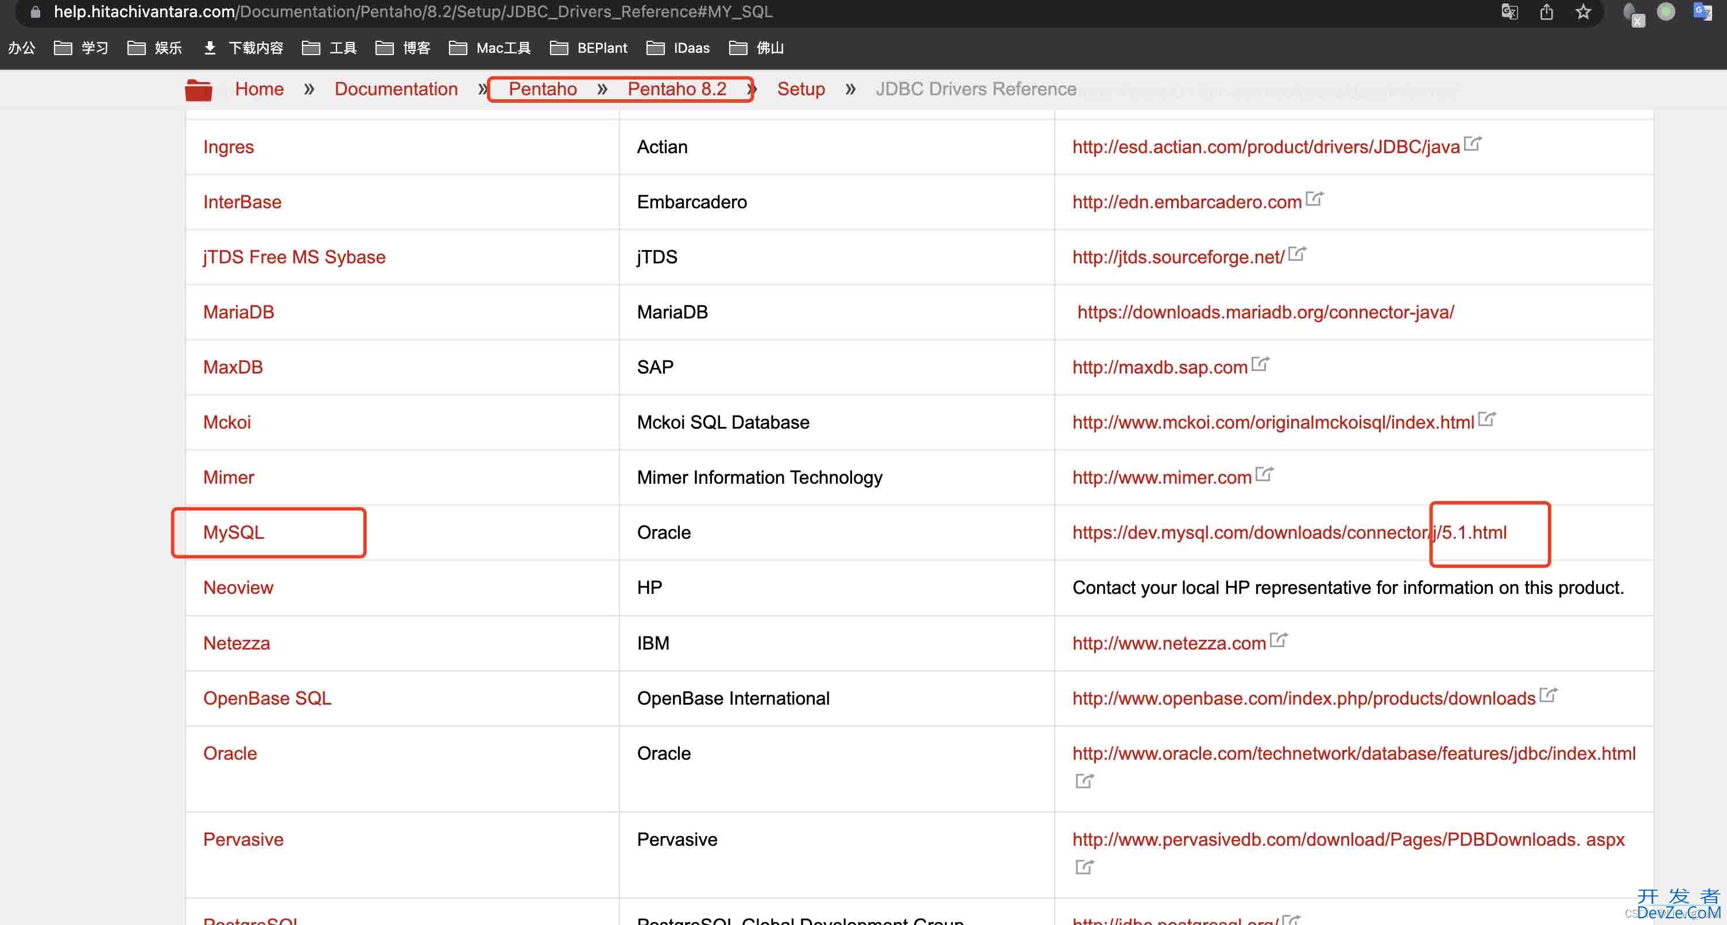Open the 娱乐 bookmarks folder
Image resolution: width=1727 pixels, height=925 pixels.
155,48
